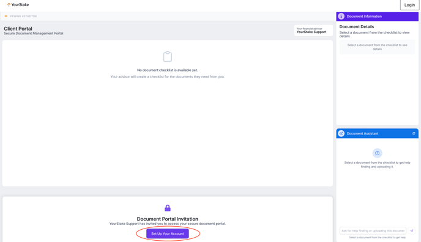The height and width of the screenshot is (242, 421).
Task: Click 'Document Portal Invitation' heading
Action: click(x=168, y=219)
